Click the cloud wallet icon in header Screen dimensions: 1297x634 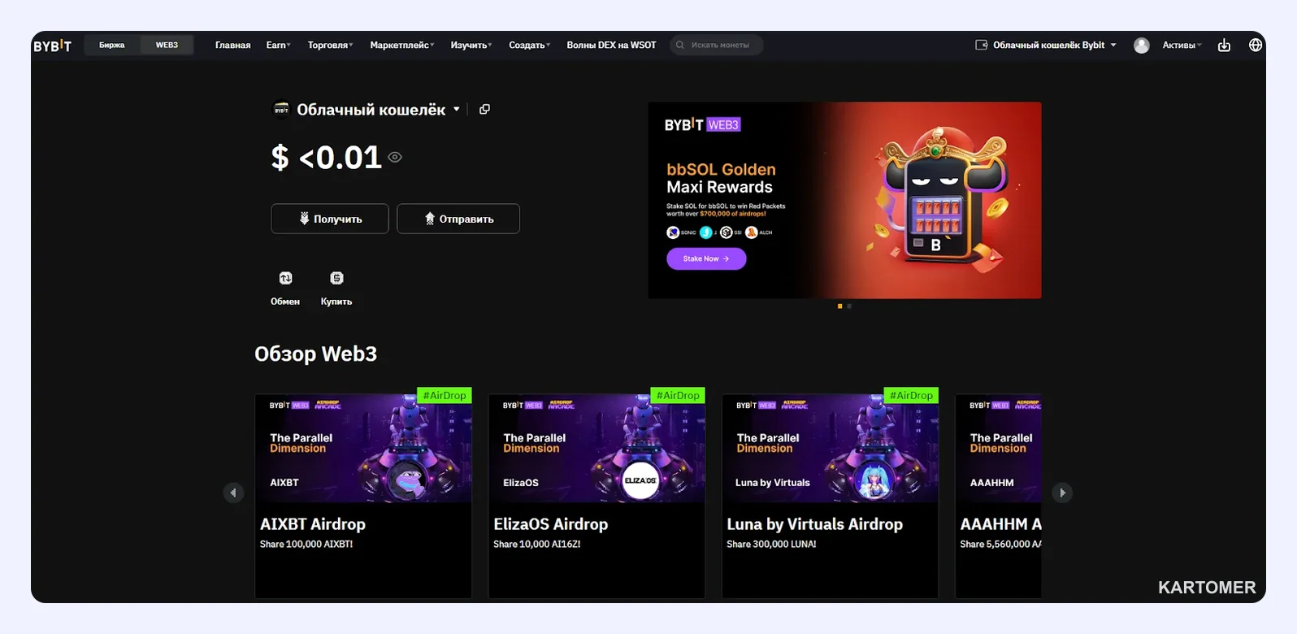click(982, 45)
